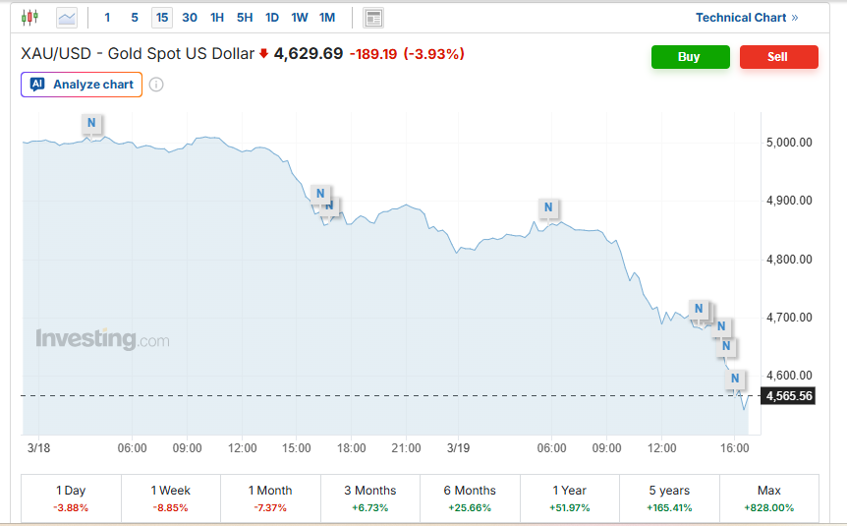Open news marker at chart's top-left peak
The image size is (847, 526).
point(91,124)
